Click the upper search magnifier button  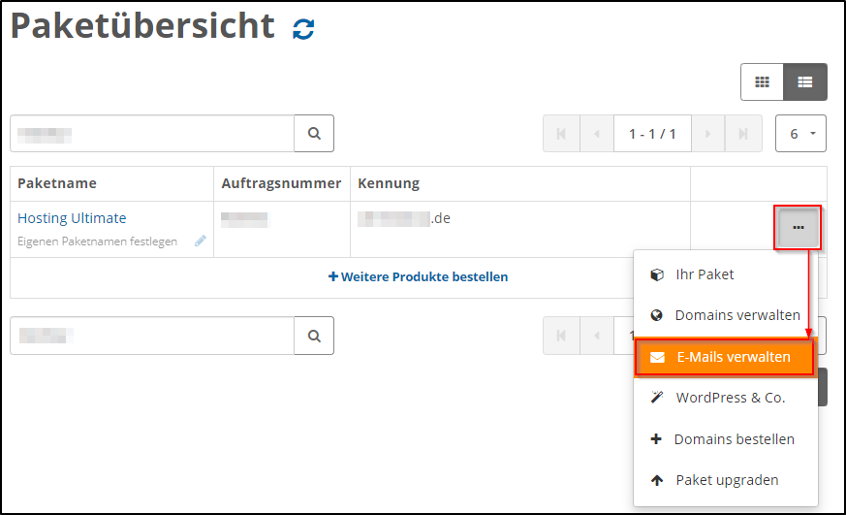(x=314, y=133)
